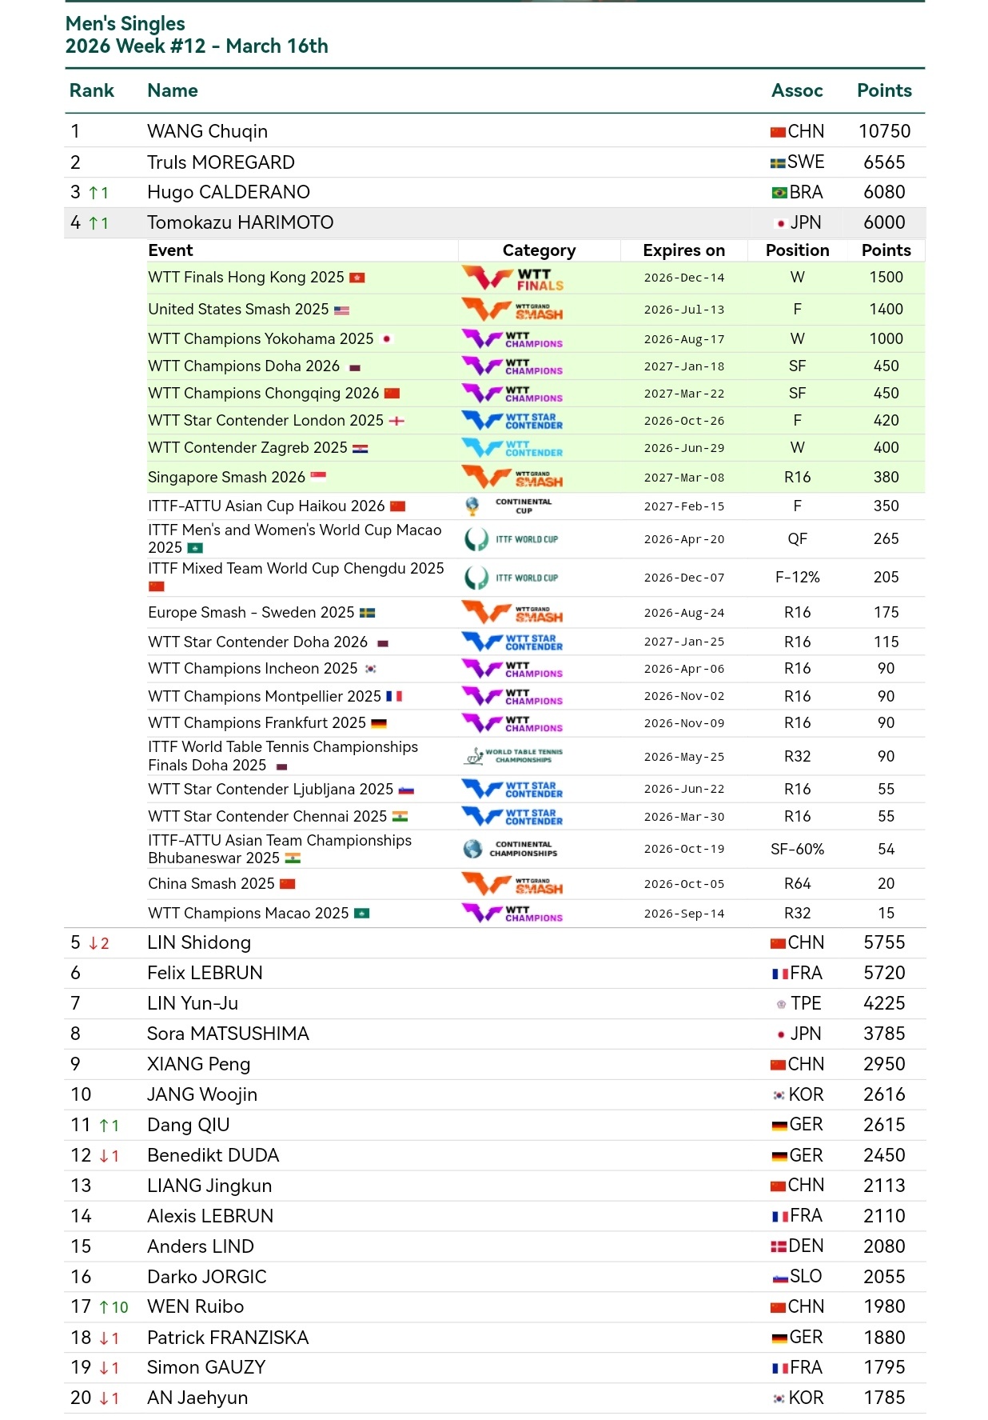Expand Hugo CALDERANO's ranking details
988x1420 pixels.
(x=495, y=193)
